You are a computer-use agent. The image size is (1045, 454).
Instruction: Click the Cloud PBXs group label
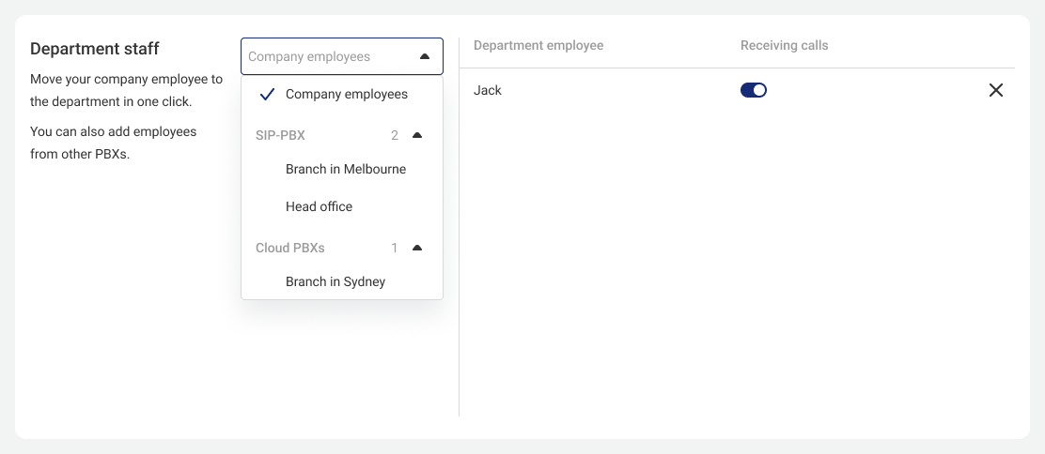289,248
